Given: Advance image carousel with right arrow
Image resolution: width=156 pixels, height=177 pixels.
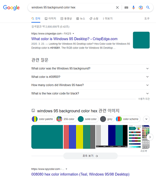Looking at the screenshot, I should 150,137.
